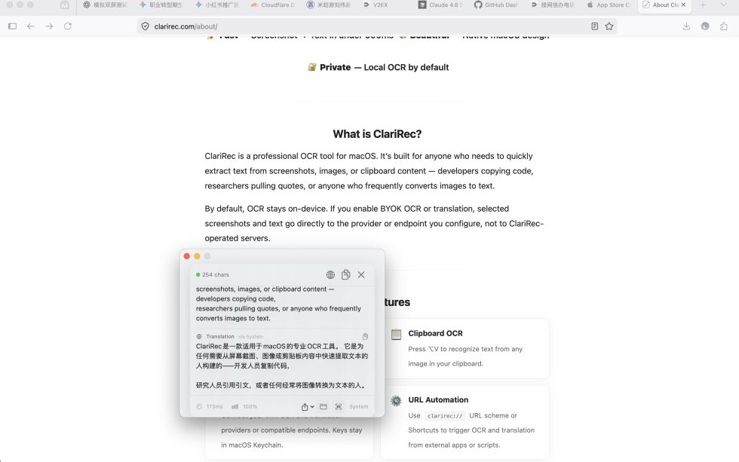
Task: Switch to the V2EX tab
Action: [376, 5]
